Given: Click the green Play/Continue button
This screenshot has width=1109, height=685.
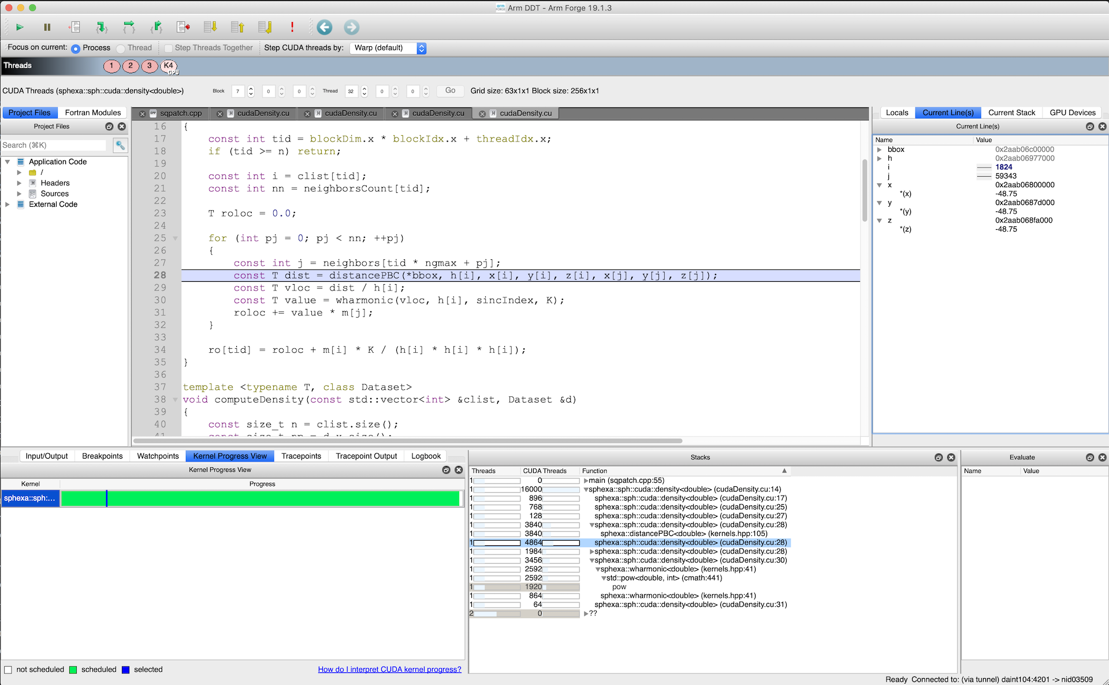Looking at the screenshot, I should 20,27.
